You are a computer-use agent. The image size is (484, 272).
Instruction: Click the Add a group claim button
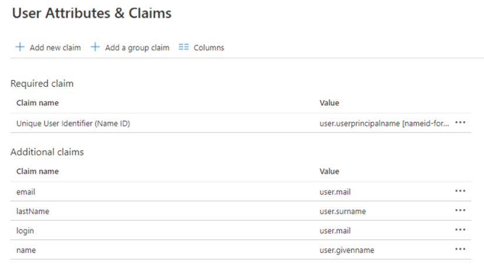tap(137, 48)
